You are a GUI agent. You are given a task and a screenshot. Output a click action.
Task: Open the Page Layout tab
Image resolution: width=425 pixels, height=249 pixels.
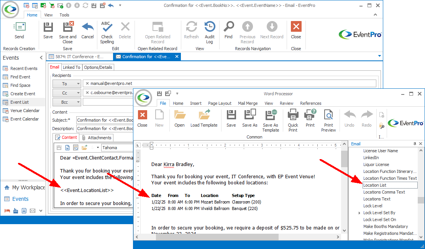coord(220,103)
